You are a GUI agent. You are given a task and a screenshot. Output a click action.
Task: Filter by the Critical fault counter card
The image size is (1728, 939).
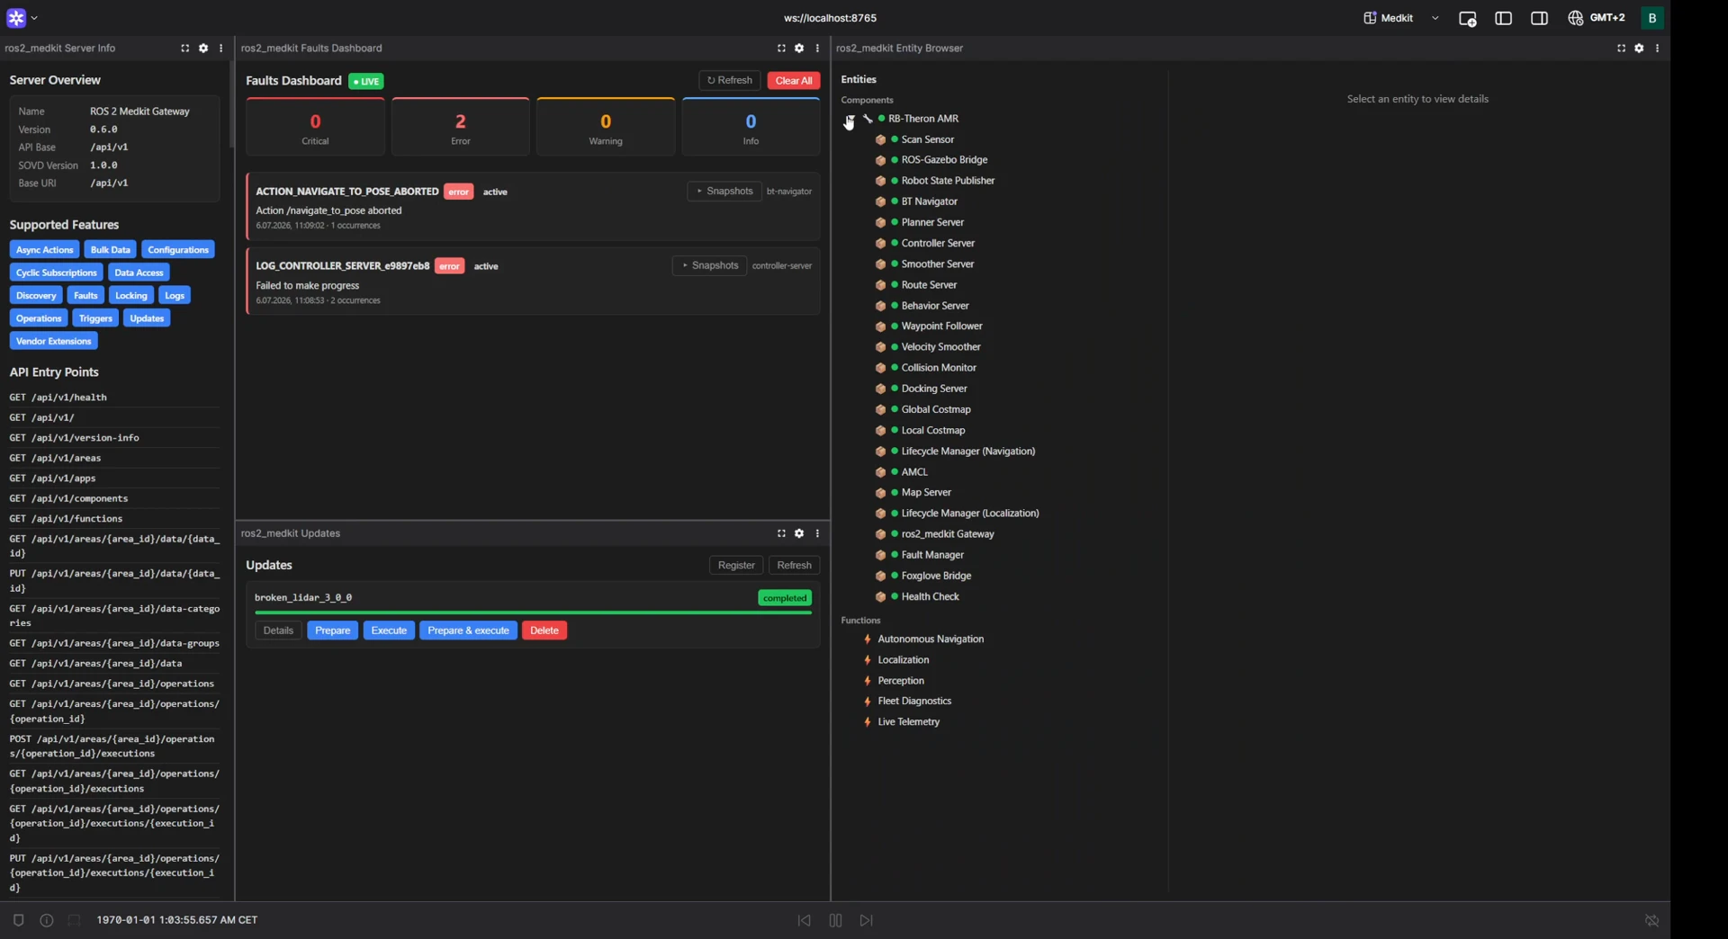tap(315, 128)
